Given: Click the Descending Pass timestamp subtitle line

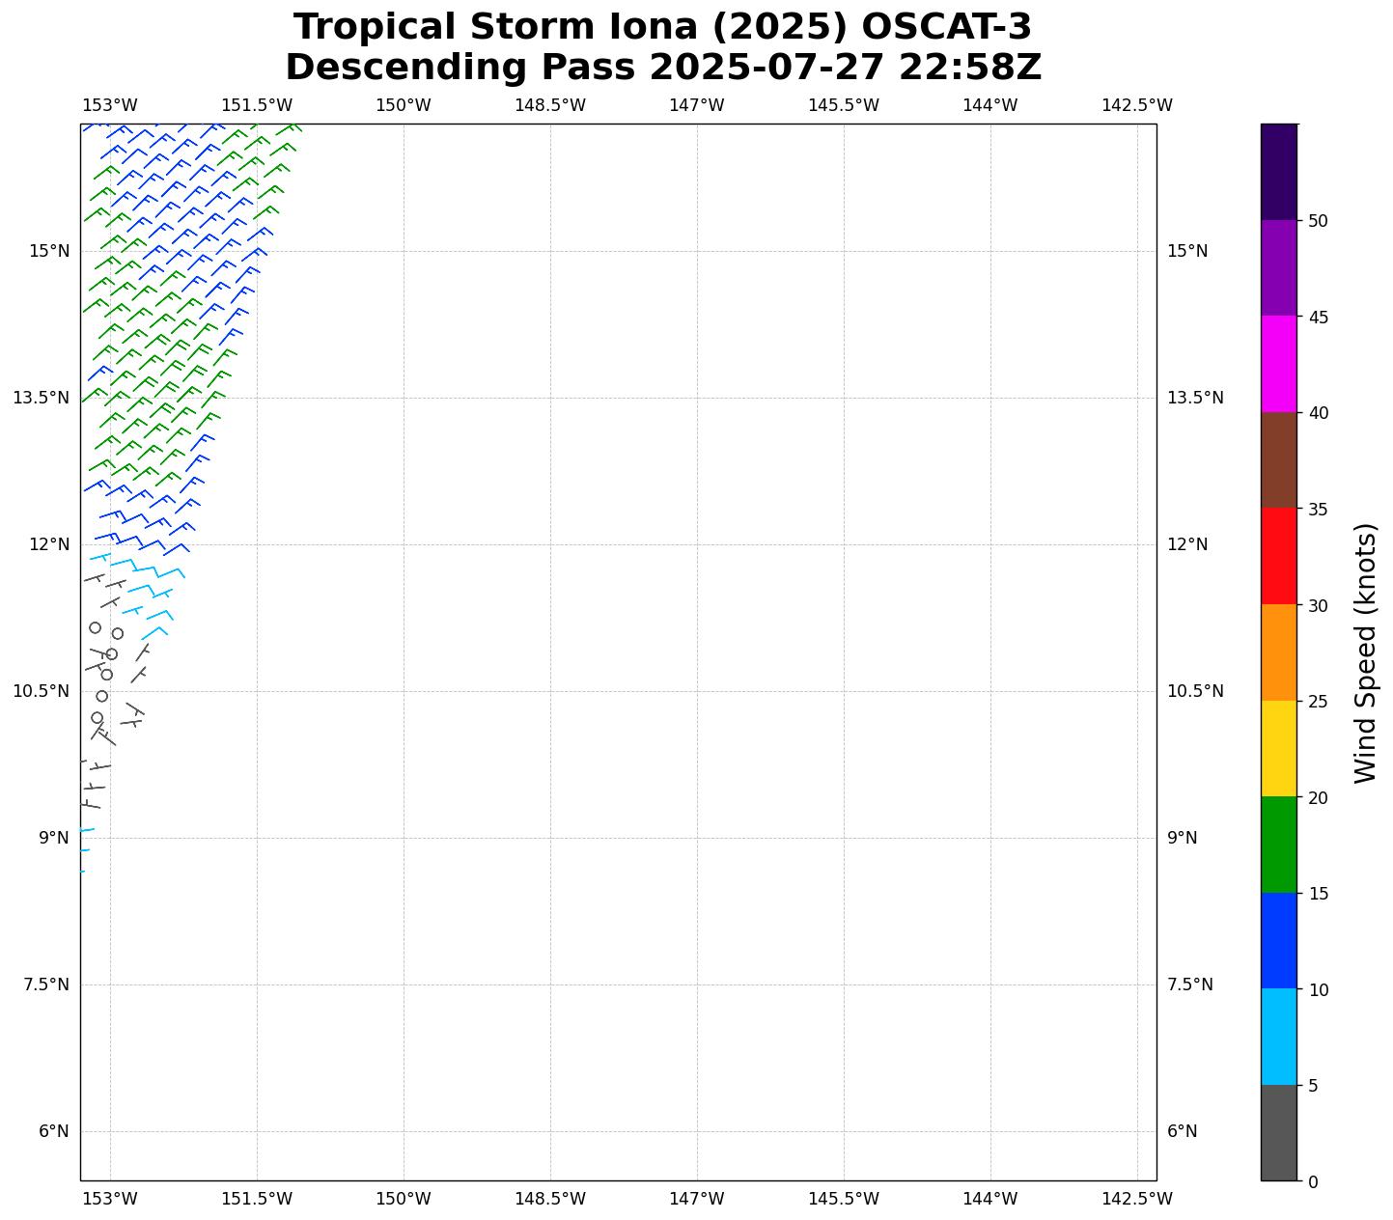Looking at the screenshot, I should point(662,68).
